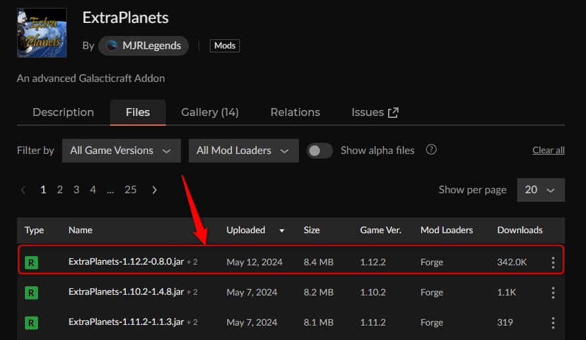
Task: Click the +2 versions label on 1.12.2 row
Action: pos(192,262)
